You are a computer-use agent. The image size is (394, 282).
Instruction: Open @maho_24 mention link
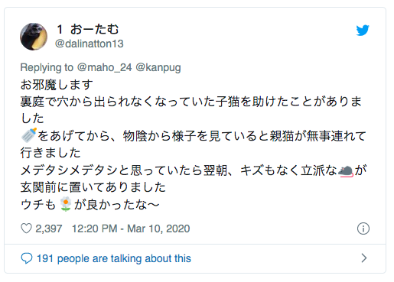tap(104, 67)
